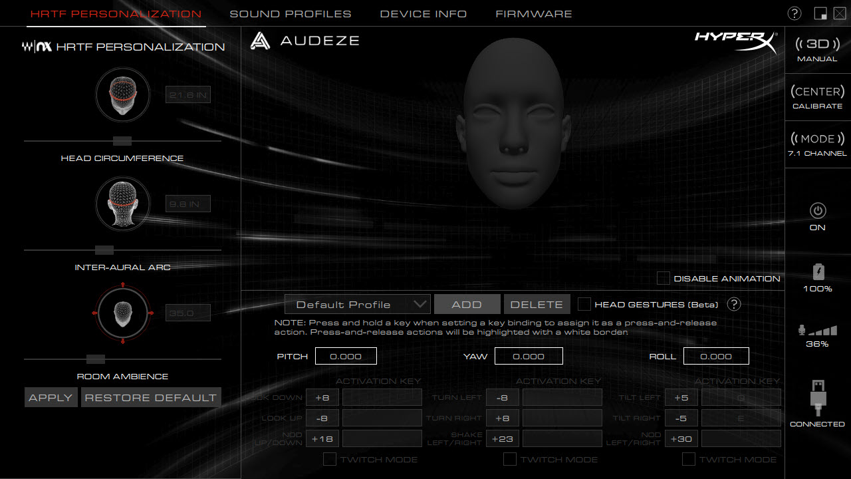Click the YAW value field
The image size is (851, 479).
(529, 356)
